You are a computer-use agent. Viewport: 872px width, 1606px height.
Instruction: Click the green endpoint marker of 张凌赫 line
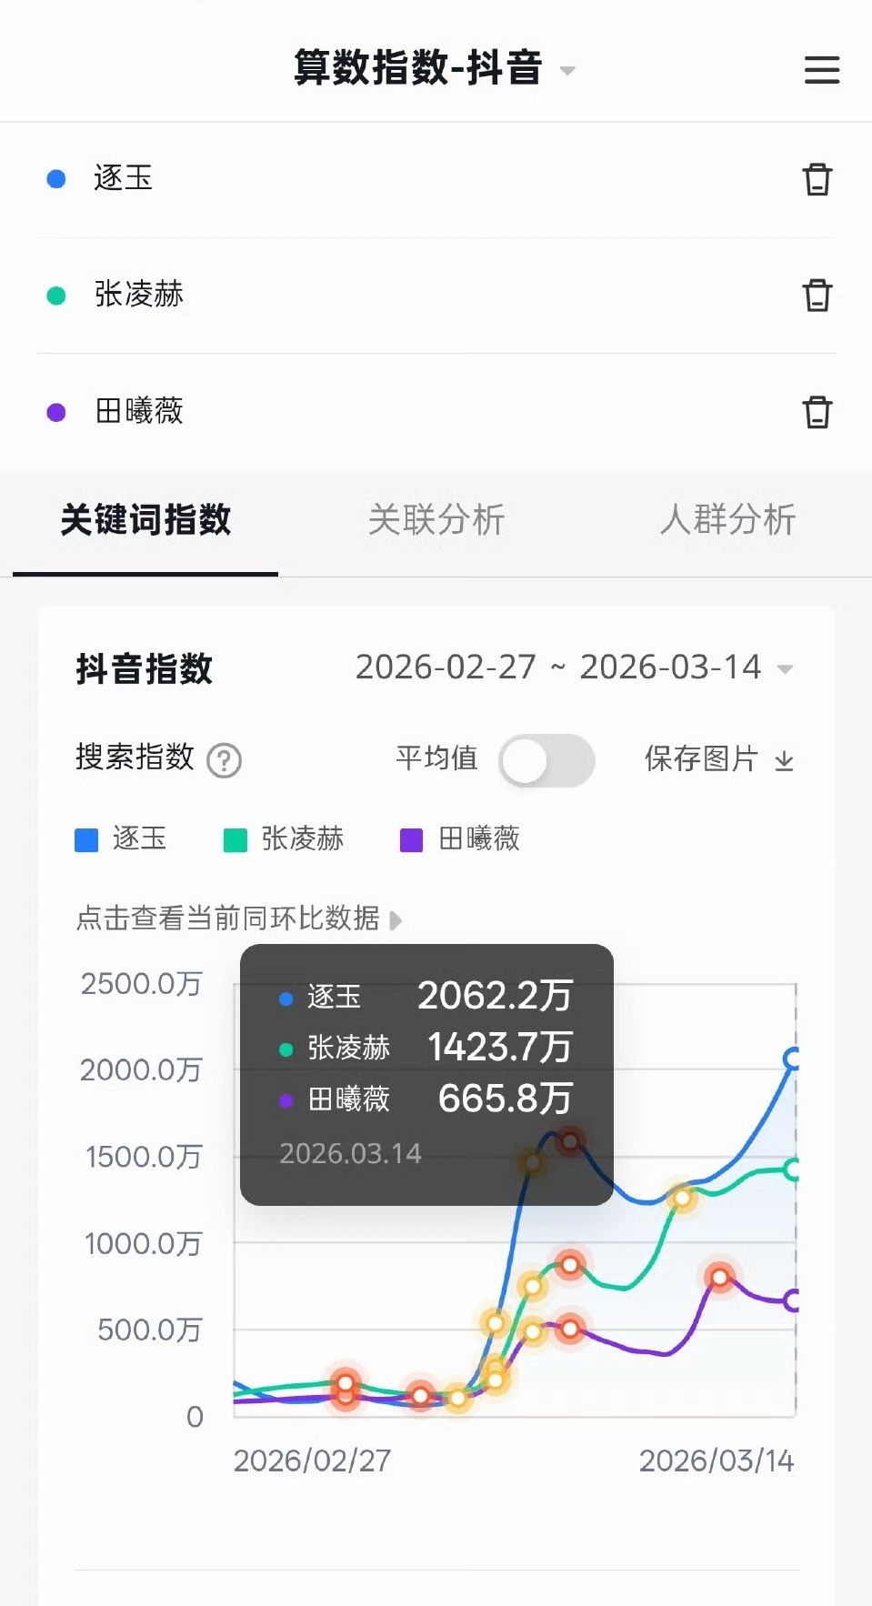pos(792,1169)
